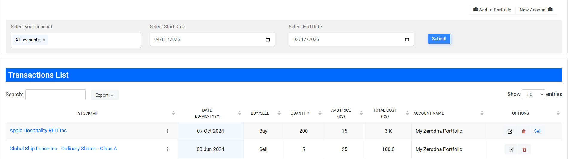
Task: Sort by Date column arrows
Action: click(240, 113)
